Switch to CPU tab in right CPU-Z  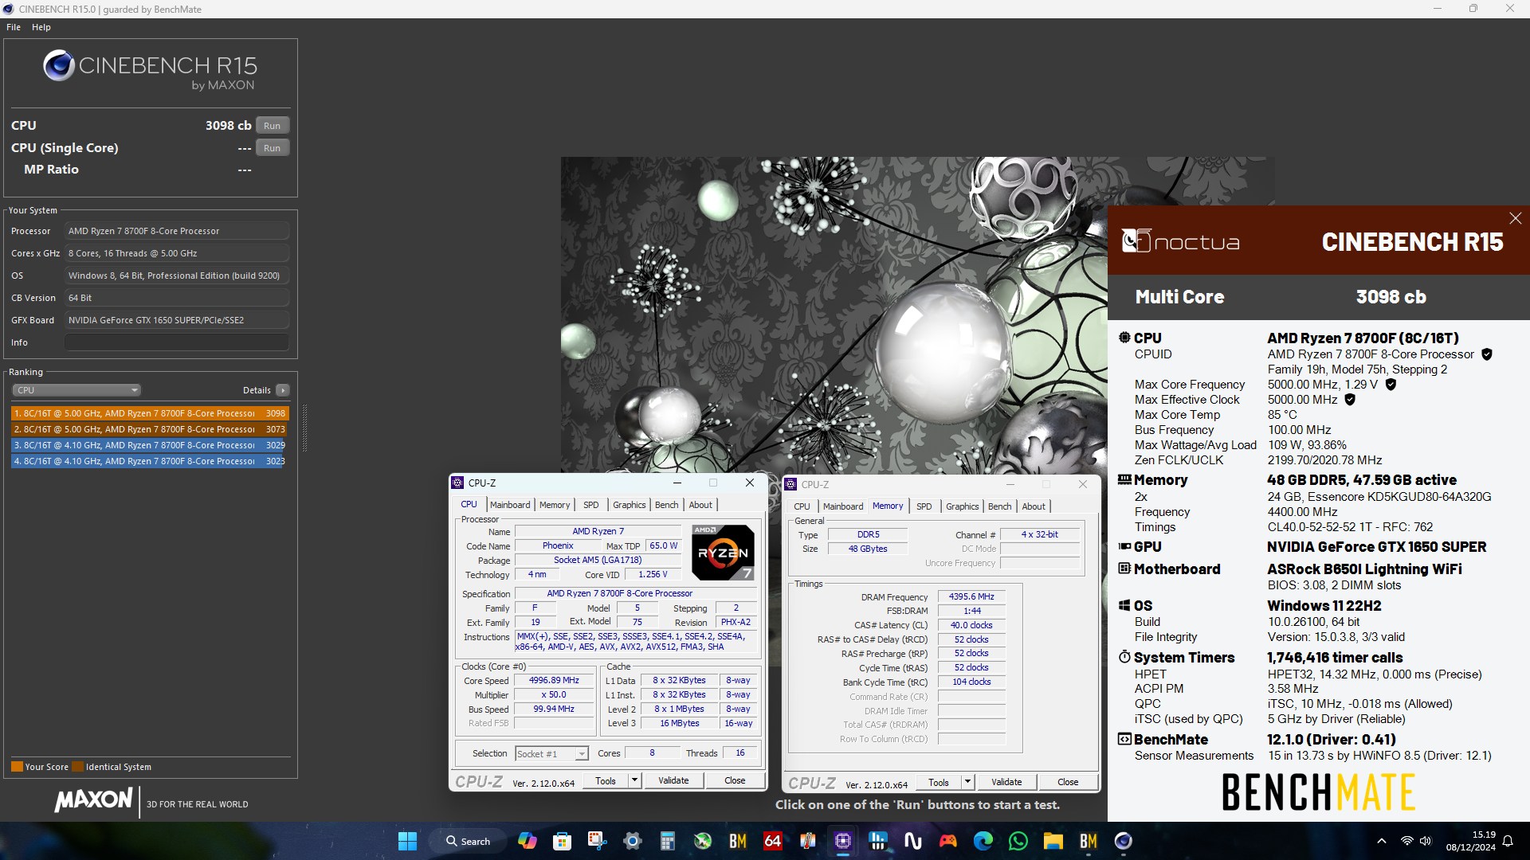tap(802, 506)
